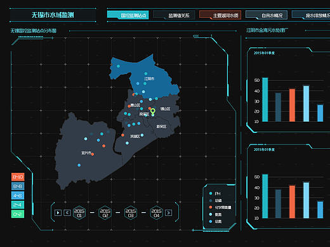330x247 pixels.
Task: Click the orange bar in the top chart
Action: coord(292,105)
